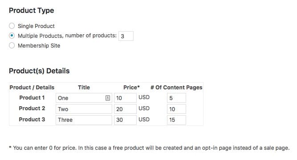The width and height of the screenshot is (297, 160).
Task: Click the Product 1 price field
Action: click(125, 98)
